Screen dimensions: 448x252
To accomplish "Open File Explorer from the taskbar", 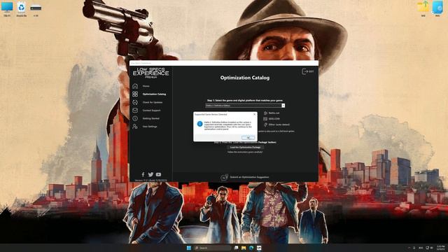I will pyautogui.click(x=244, y=248).
